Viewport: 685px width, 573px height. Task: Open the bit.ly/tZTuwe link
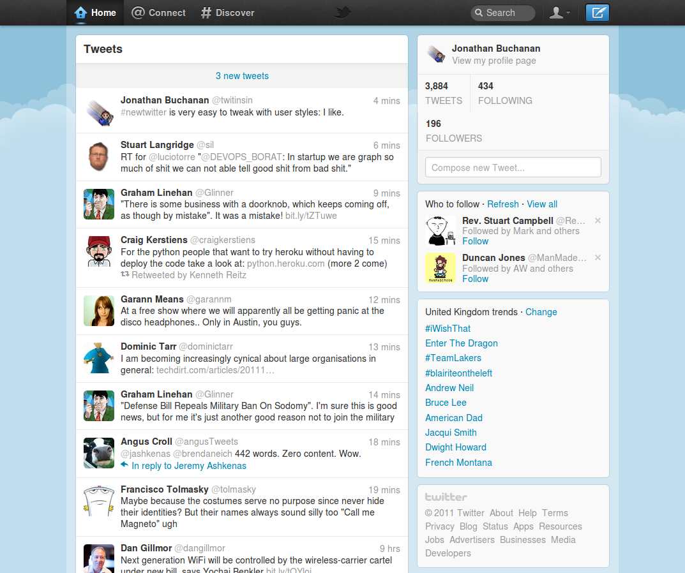pyautogui.click(x=311, y=216)
